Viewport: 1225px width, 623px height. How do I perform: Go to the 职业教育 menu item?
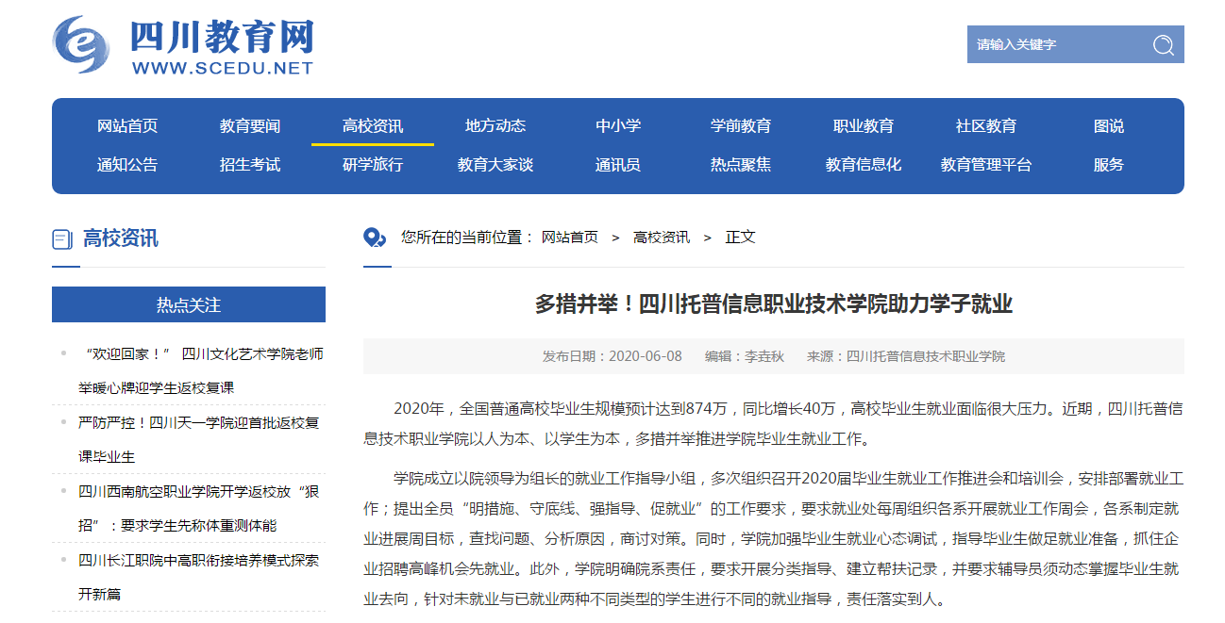pyautogui.click(x=864, y=126)
